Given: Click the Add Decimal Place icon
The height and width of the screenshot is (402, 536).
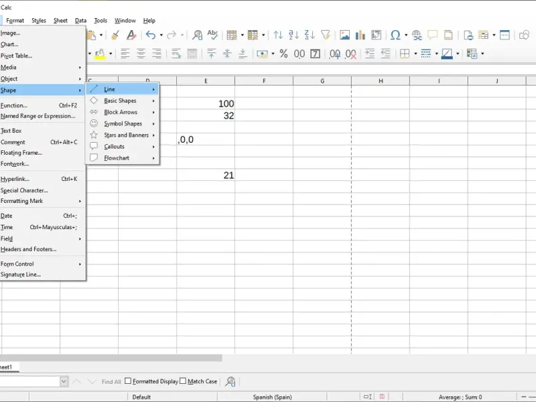Looking at the screenshot, I should (x=334, y=54).
